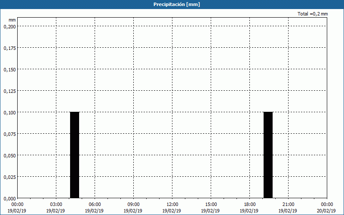
Task: Click the 0,175 y-axis value
Action: coord(9,48)
